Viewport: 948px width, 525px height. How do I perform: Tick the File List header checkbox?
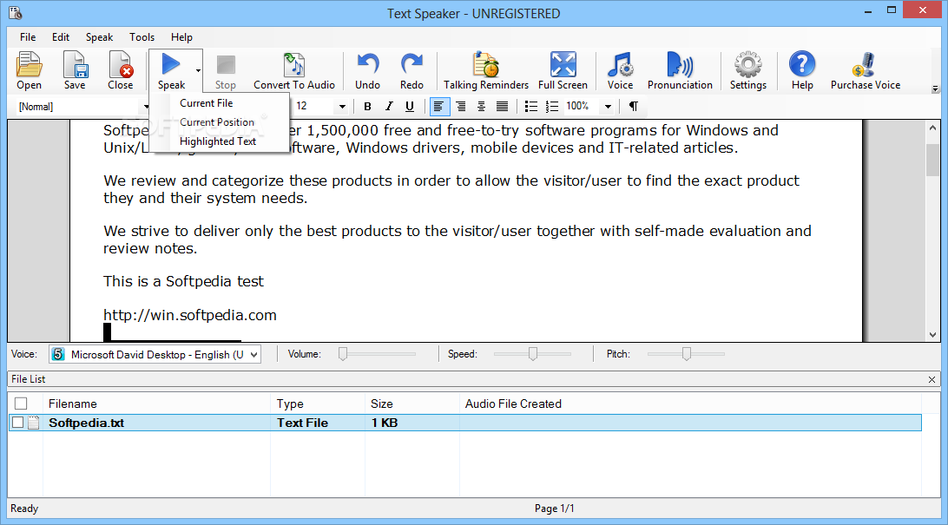pyautogui.click(x=21, y=404)
